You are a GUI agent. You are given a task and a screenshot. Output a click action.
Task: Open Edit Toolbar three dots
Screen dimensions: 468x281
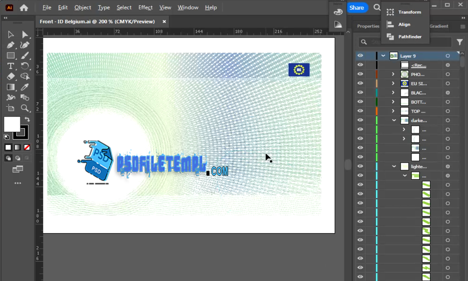click(18, 183)
